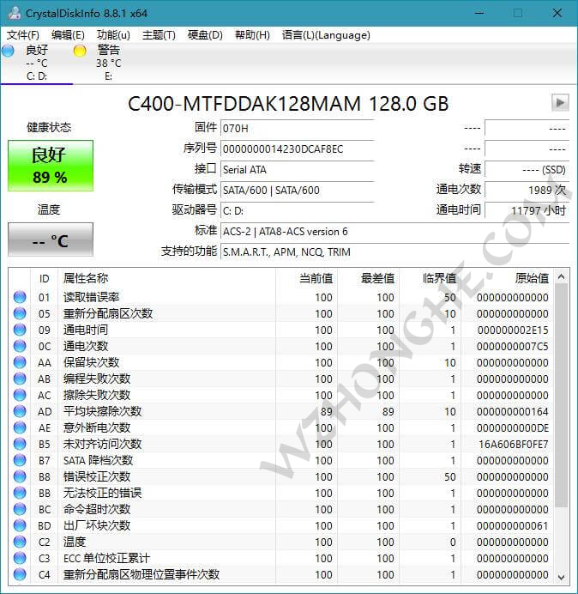Screen dimensions: 578x594
Task: Select the 读取错误率 attribute name
Action: [x=91, y=297]
